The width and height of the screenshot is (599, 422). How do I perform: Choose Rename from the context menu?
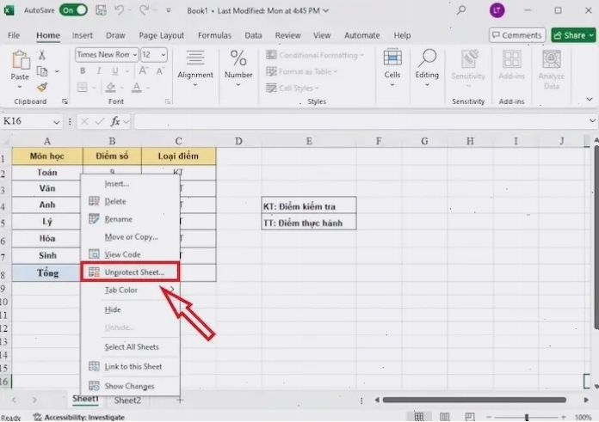pyautogui.click(x=130, y=219)
